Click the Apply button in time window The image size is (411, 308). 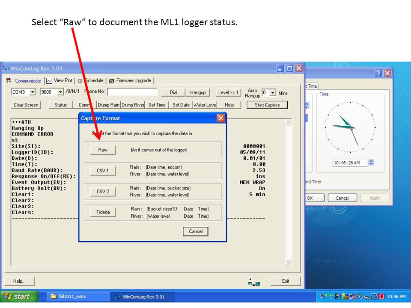(x=375, y=198)
